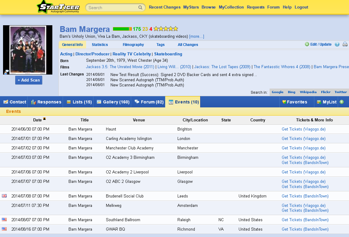Viewport: 349px width, 237px height.
Task: Get BandsInTown tickets for Leeds event
Action: (305, 196)
